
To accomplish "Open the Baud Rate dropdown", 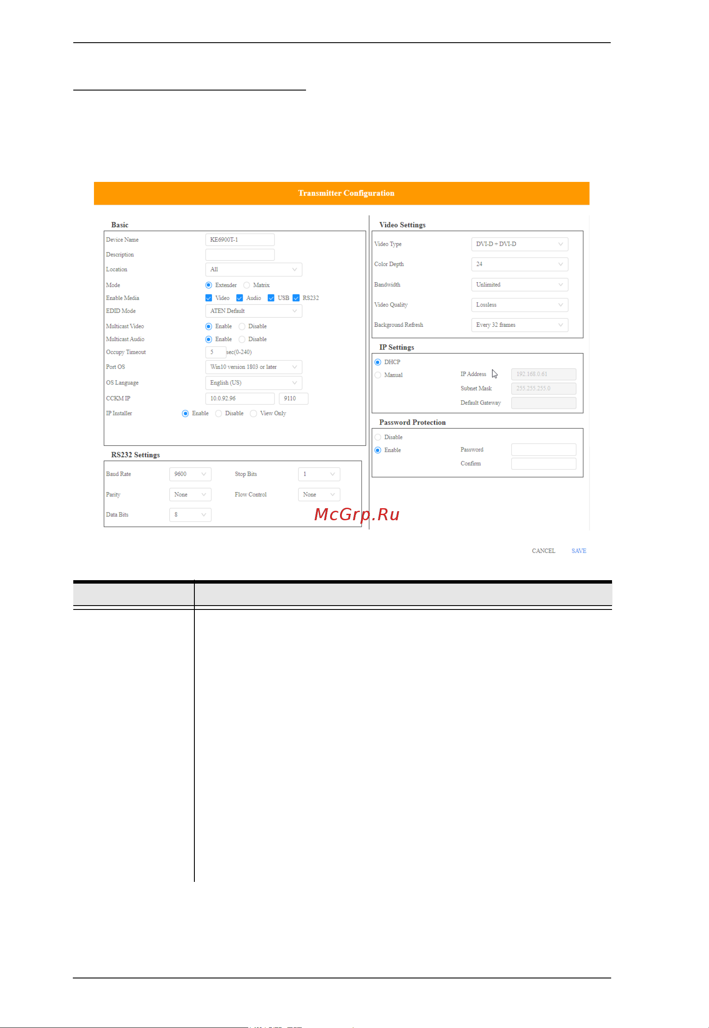I will click(x=190, y=475).
